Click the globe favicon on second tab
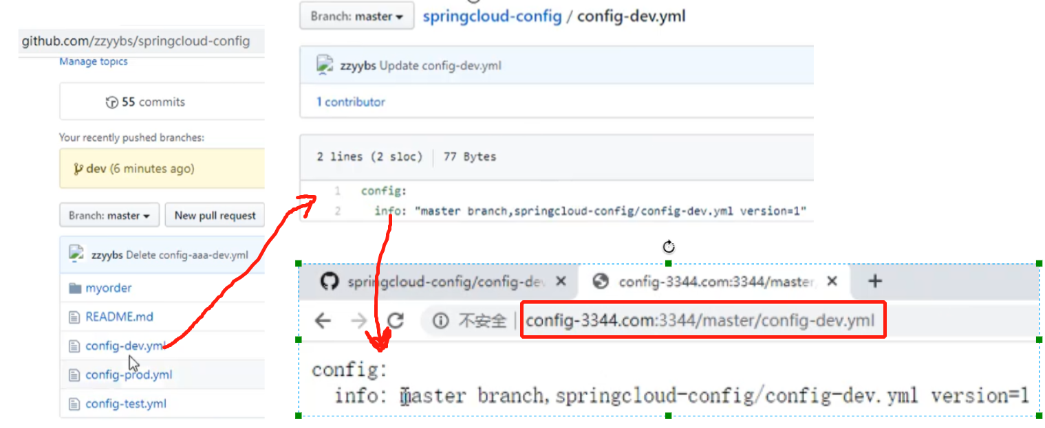 click(x=601, y=281)
